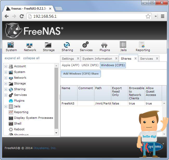Screen dimensions: 169x160
Task: Open the Apple (AFP) shares sub-tab
Action: tap(70, 65)
